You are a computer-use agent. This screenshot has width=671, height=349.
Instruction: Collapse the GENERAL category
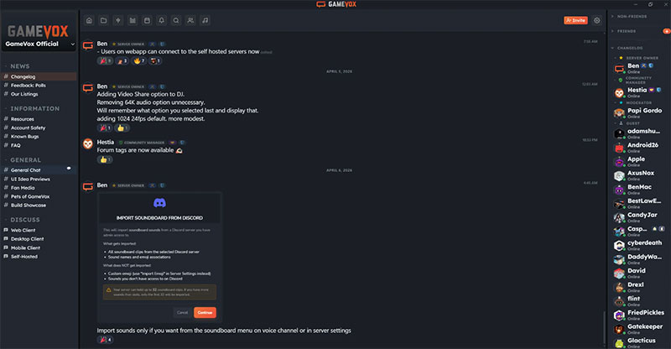(x=25, y=159)
